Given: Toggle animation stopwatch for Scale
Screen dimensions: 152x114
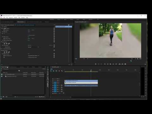Looking at the screenshot, I should click(x=4, y=32).
